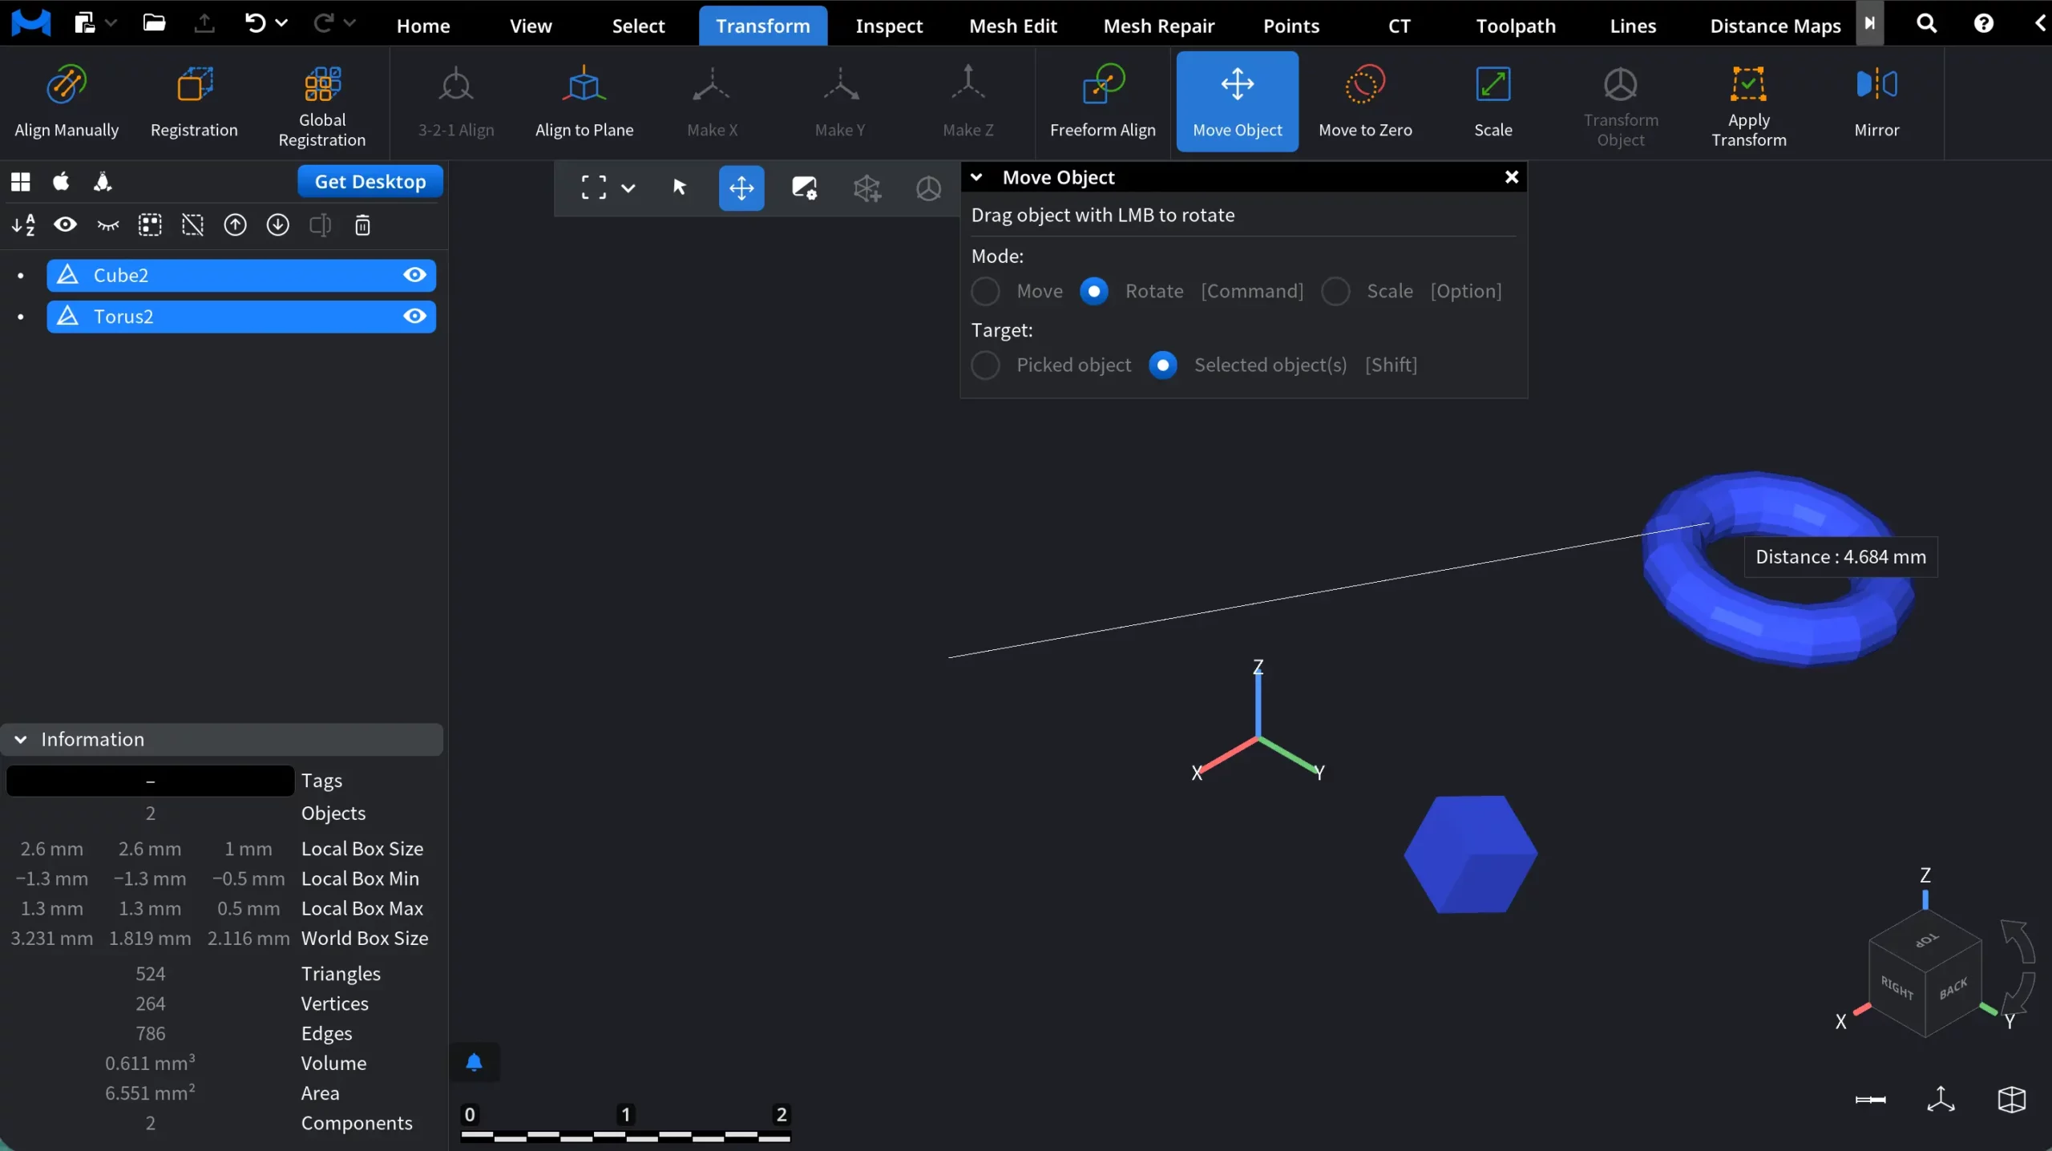Select the Make X alignment tool
The height and width of the screenshot is (1151, 2052).
pos(711,103)
